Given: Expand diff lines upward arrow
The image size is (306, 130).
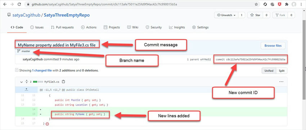Looking at the screenshot, I should [26, 90].
